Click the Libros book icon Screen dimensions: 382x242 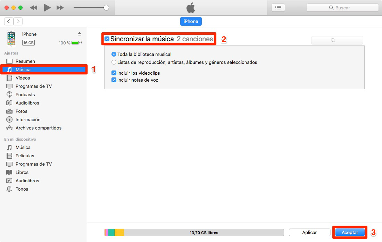coord(9,172)
